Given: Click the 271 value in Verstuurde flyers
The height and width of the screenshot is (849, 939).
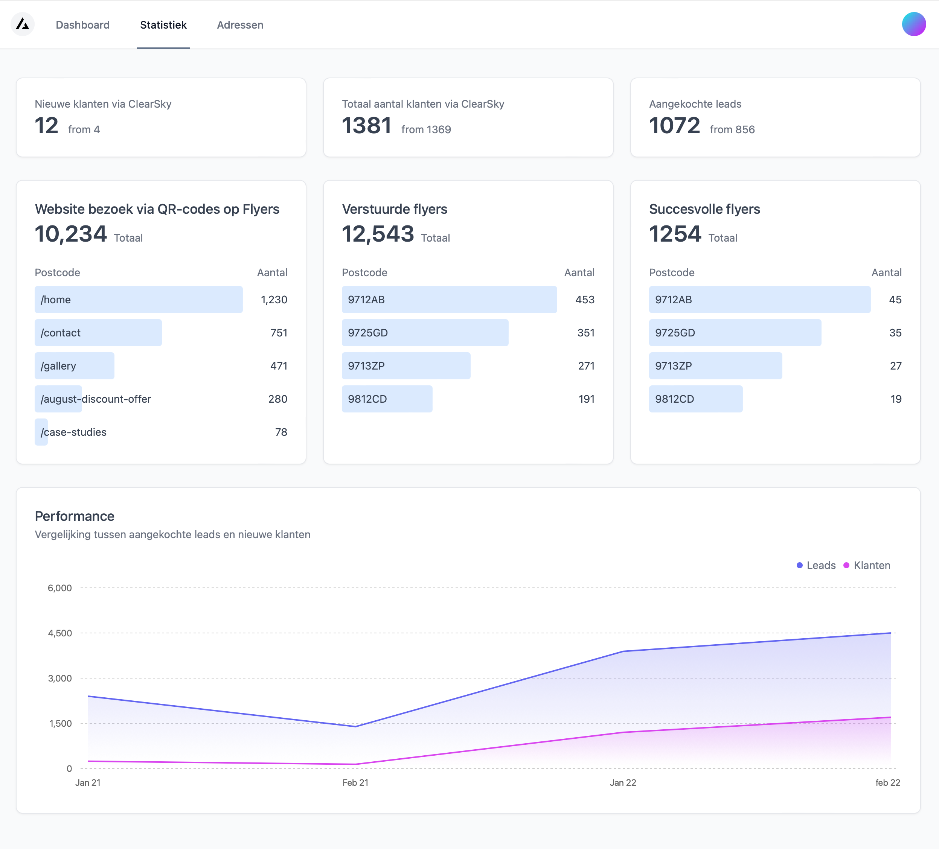Looking at the screenshot, I should pyautogui.click(x=586, y=365).
